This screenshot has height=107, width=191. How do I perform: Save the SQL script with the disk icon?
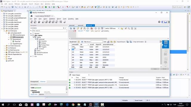click(74, 29)
